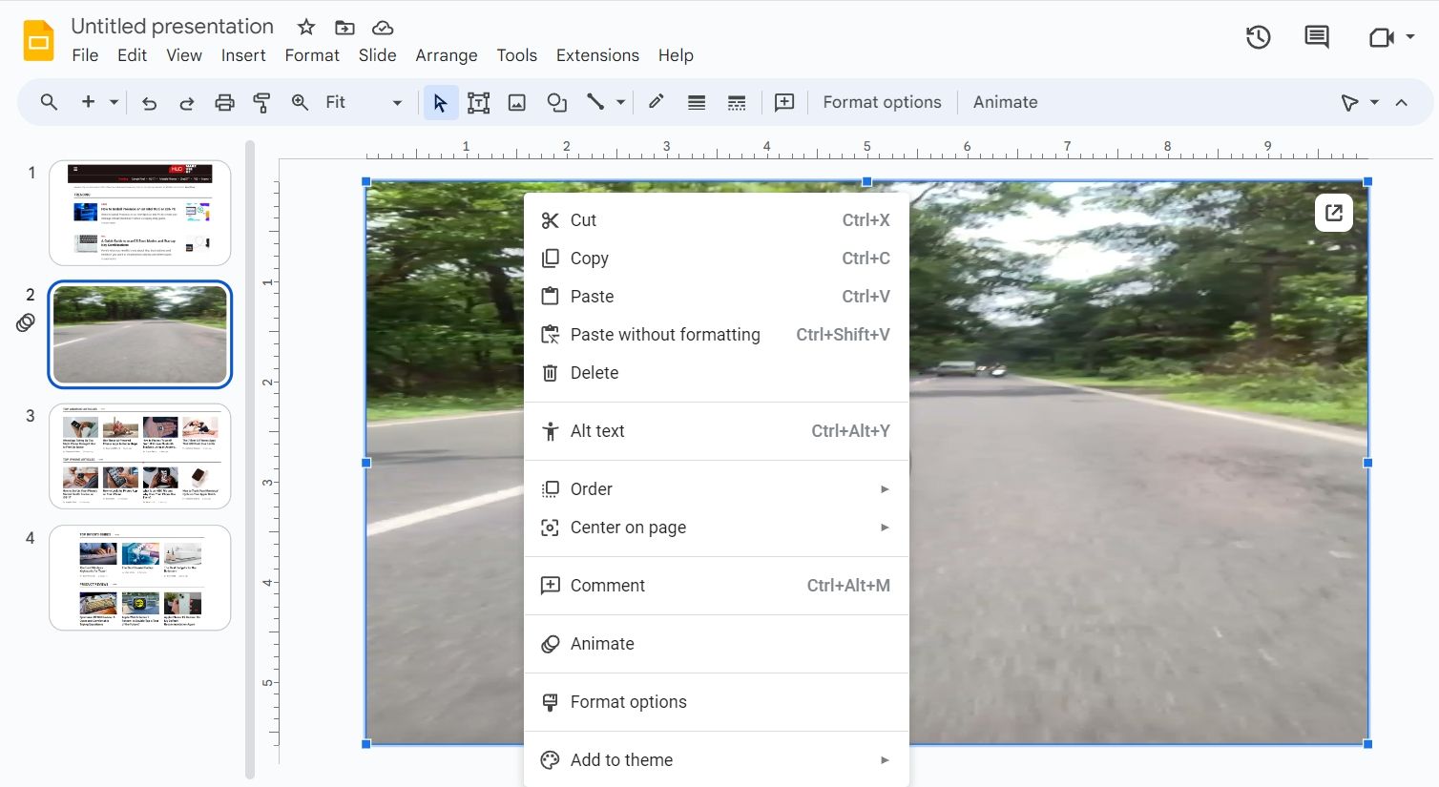Open version history via the clock icon
Image resolution: width=1439 pixels, height=787 pixels.
click(1258, 36)
